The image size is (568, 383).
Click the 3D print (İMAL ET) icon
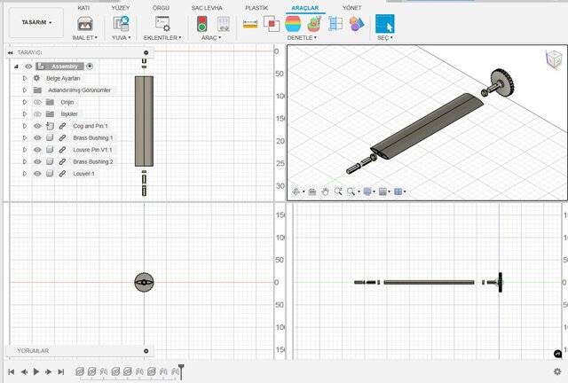(x=85, y=24)
